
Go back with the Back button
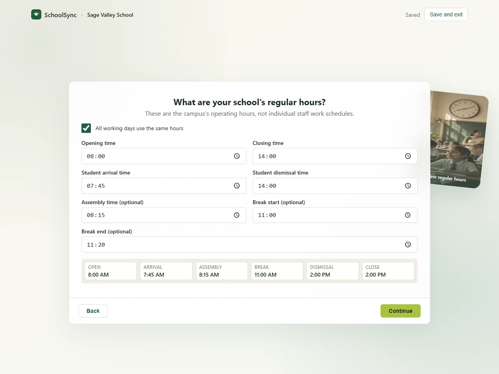tap(93, 311)
